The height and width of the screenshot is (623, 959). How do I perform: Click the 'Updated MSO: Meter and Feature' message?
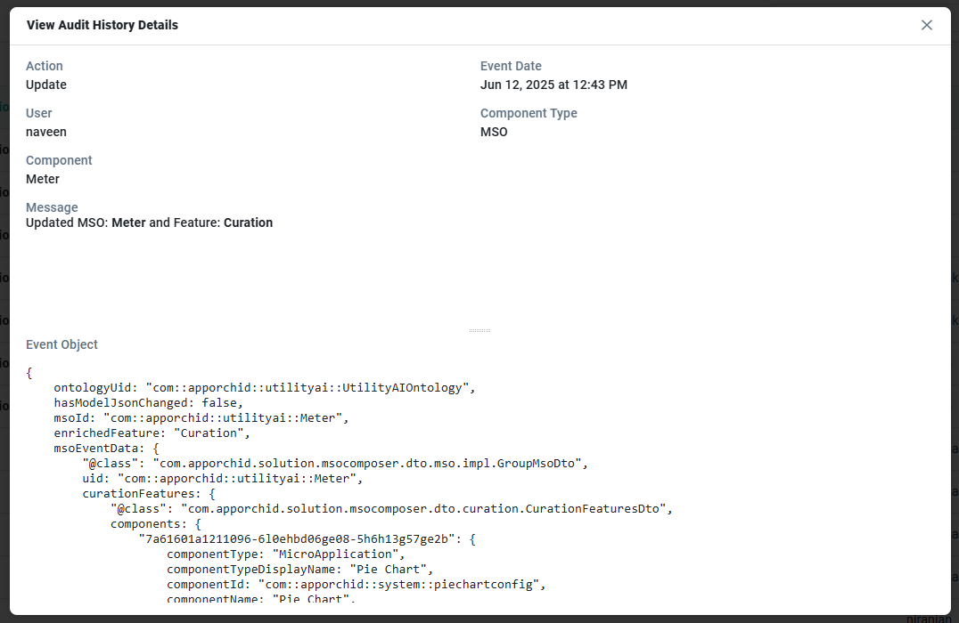149,222
